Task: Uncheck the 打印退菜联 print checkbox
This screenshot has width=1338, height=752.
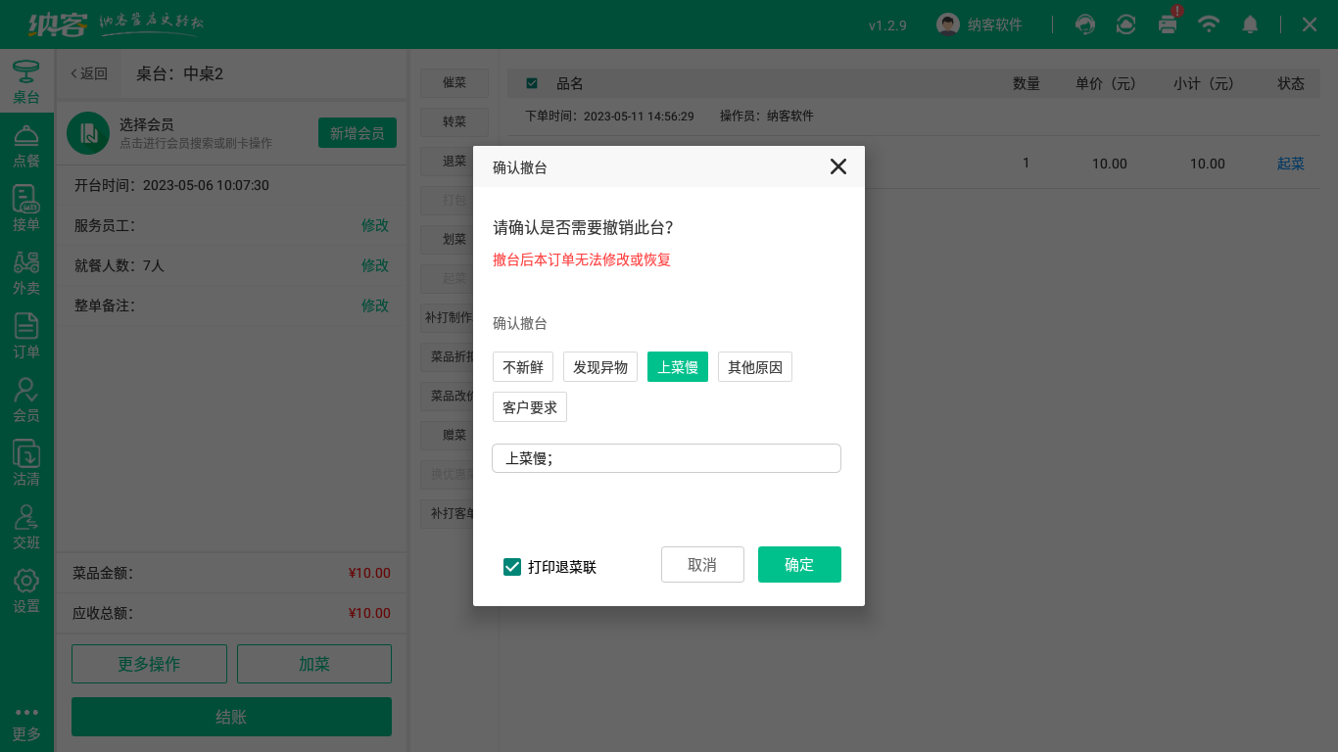Action: point(511,565)
